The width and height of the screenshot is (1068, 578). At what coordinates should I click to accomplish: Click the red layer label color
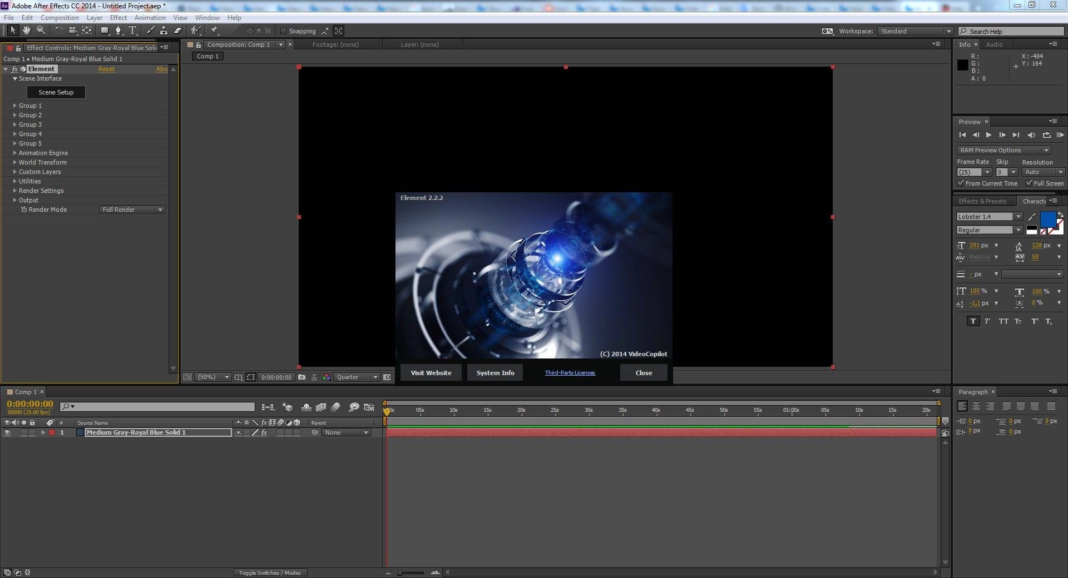52,432
